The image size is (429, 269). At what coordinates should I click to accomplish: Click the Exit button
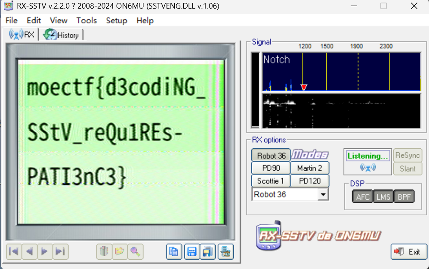[x=409, y=251]
